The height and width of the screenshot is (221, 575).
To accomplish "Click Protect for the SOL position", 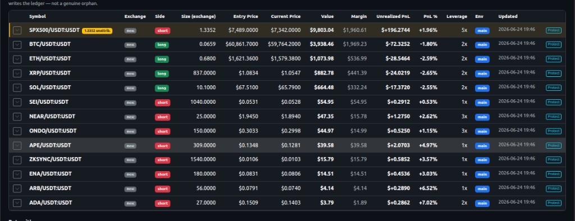I will [553, 88].
